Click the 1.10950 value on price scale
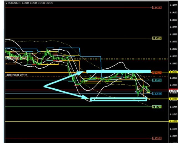The width and height of the screenshot is (180, 144). coord(174,136)
